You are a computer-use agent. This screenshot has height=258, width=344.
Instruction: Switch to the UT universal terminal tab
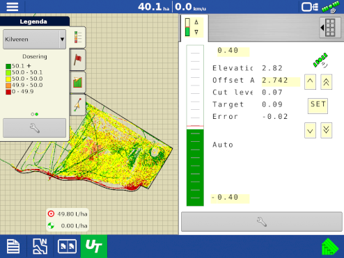[94, 246]
